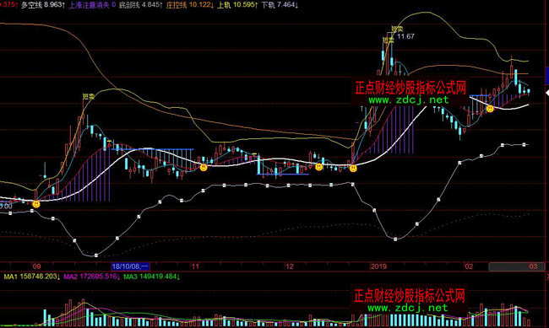Select the 短卖 sell marker on September peak
Screen dimensions: 549x328
pyautogui.click(x=89, y=96)
